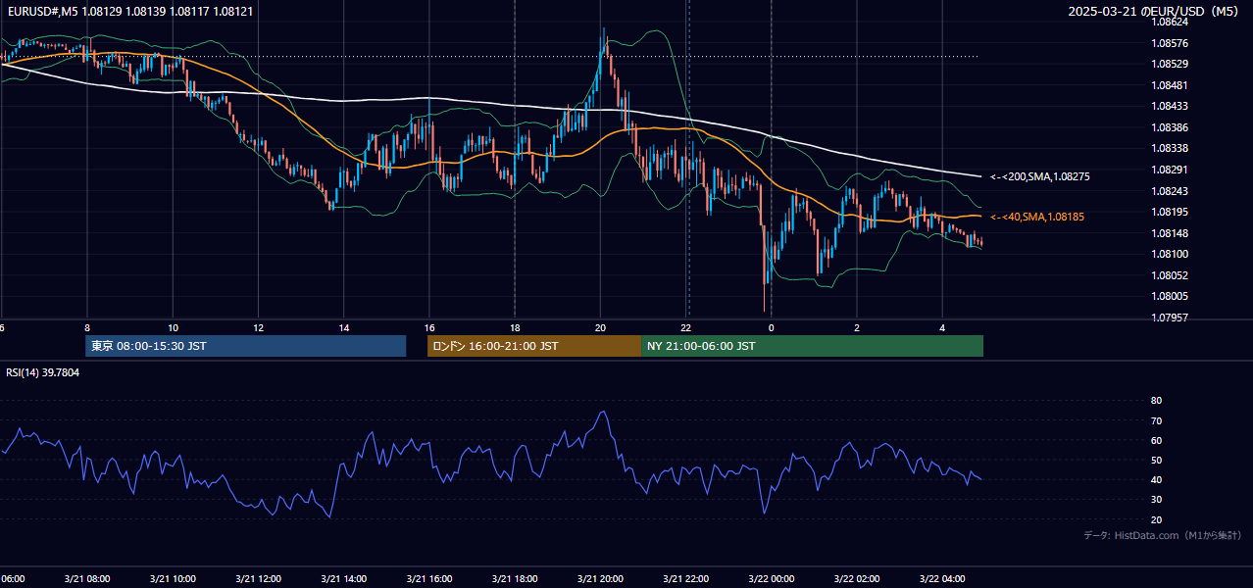1253x588 pixels.
Task: Click hour tick '14' below the price chart
Action: pyautogui.click(x=343, y=327)
